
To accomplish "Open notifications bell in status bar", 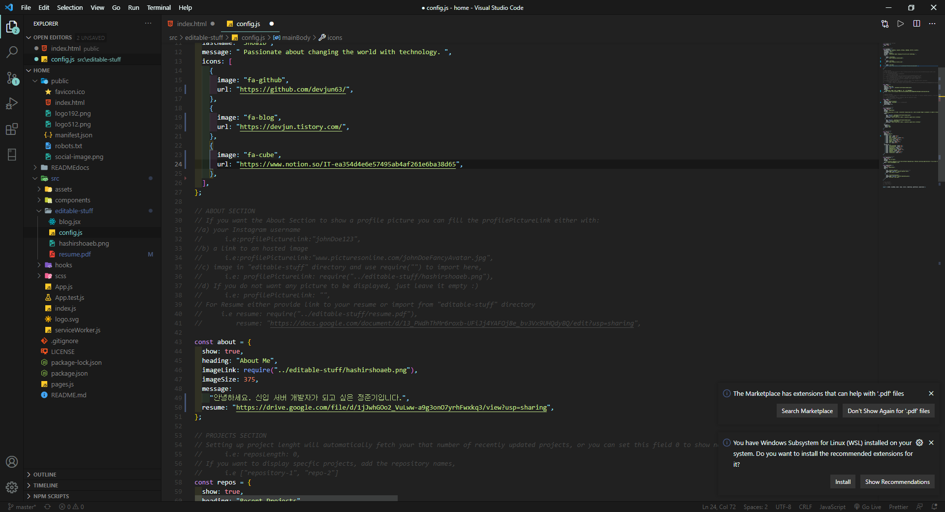I will click(x=934, y=507).
